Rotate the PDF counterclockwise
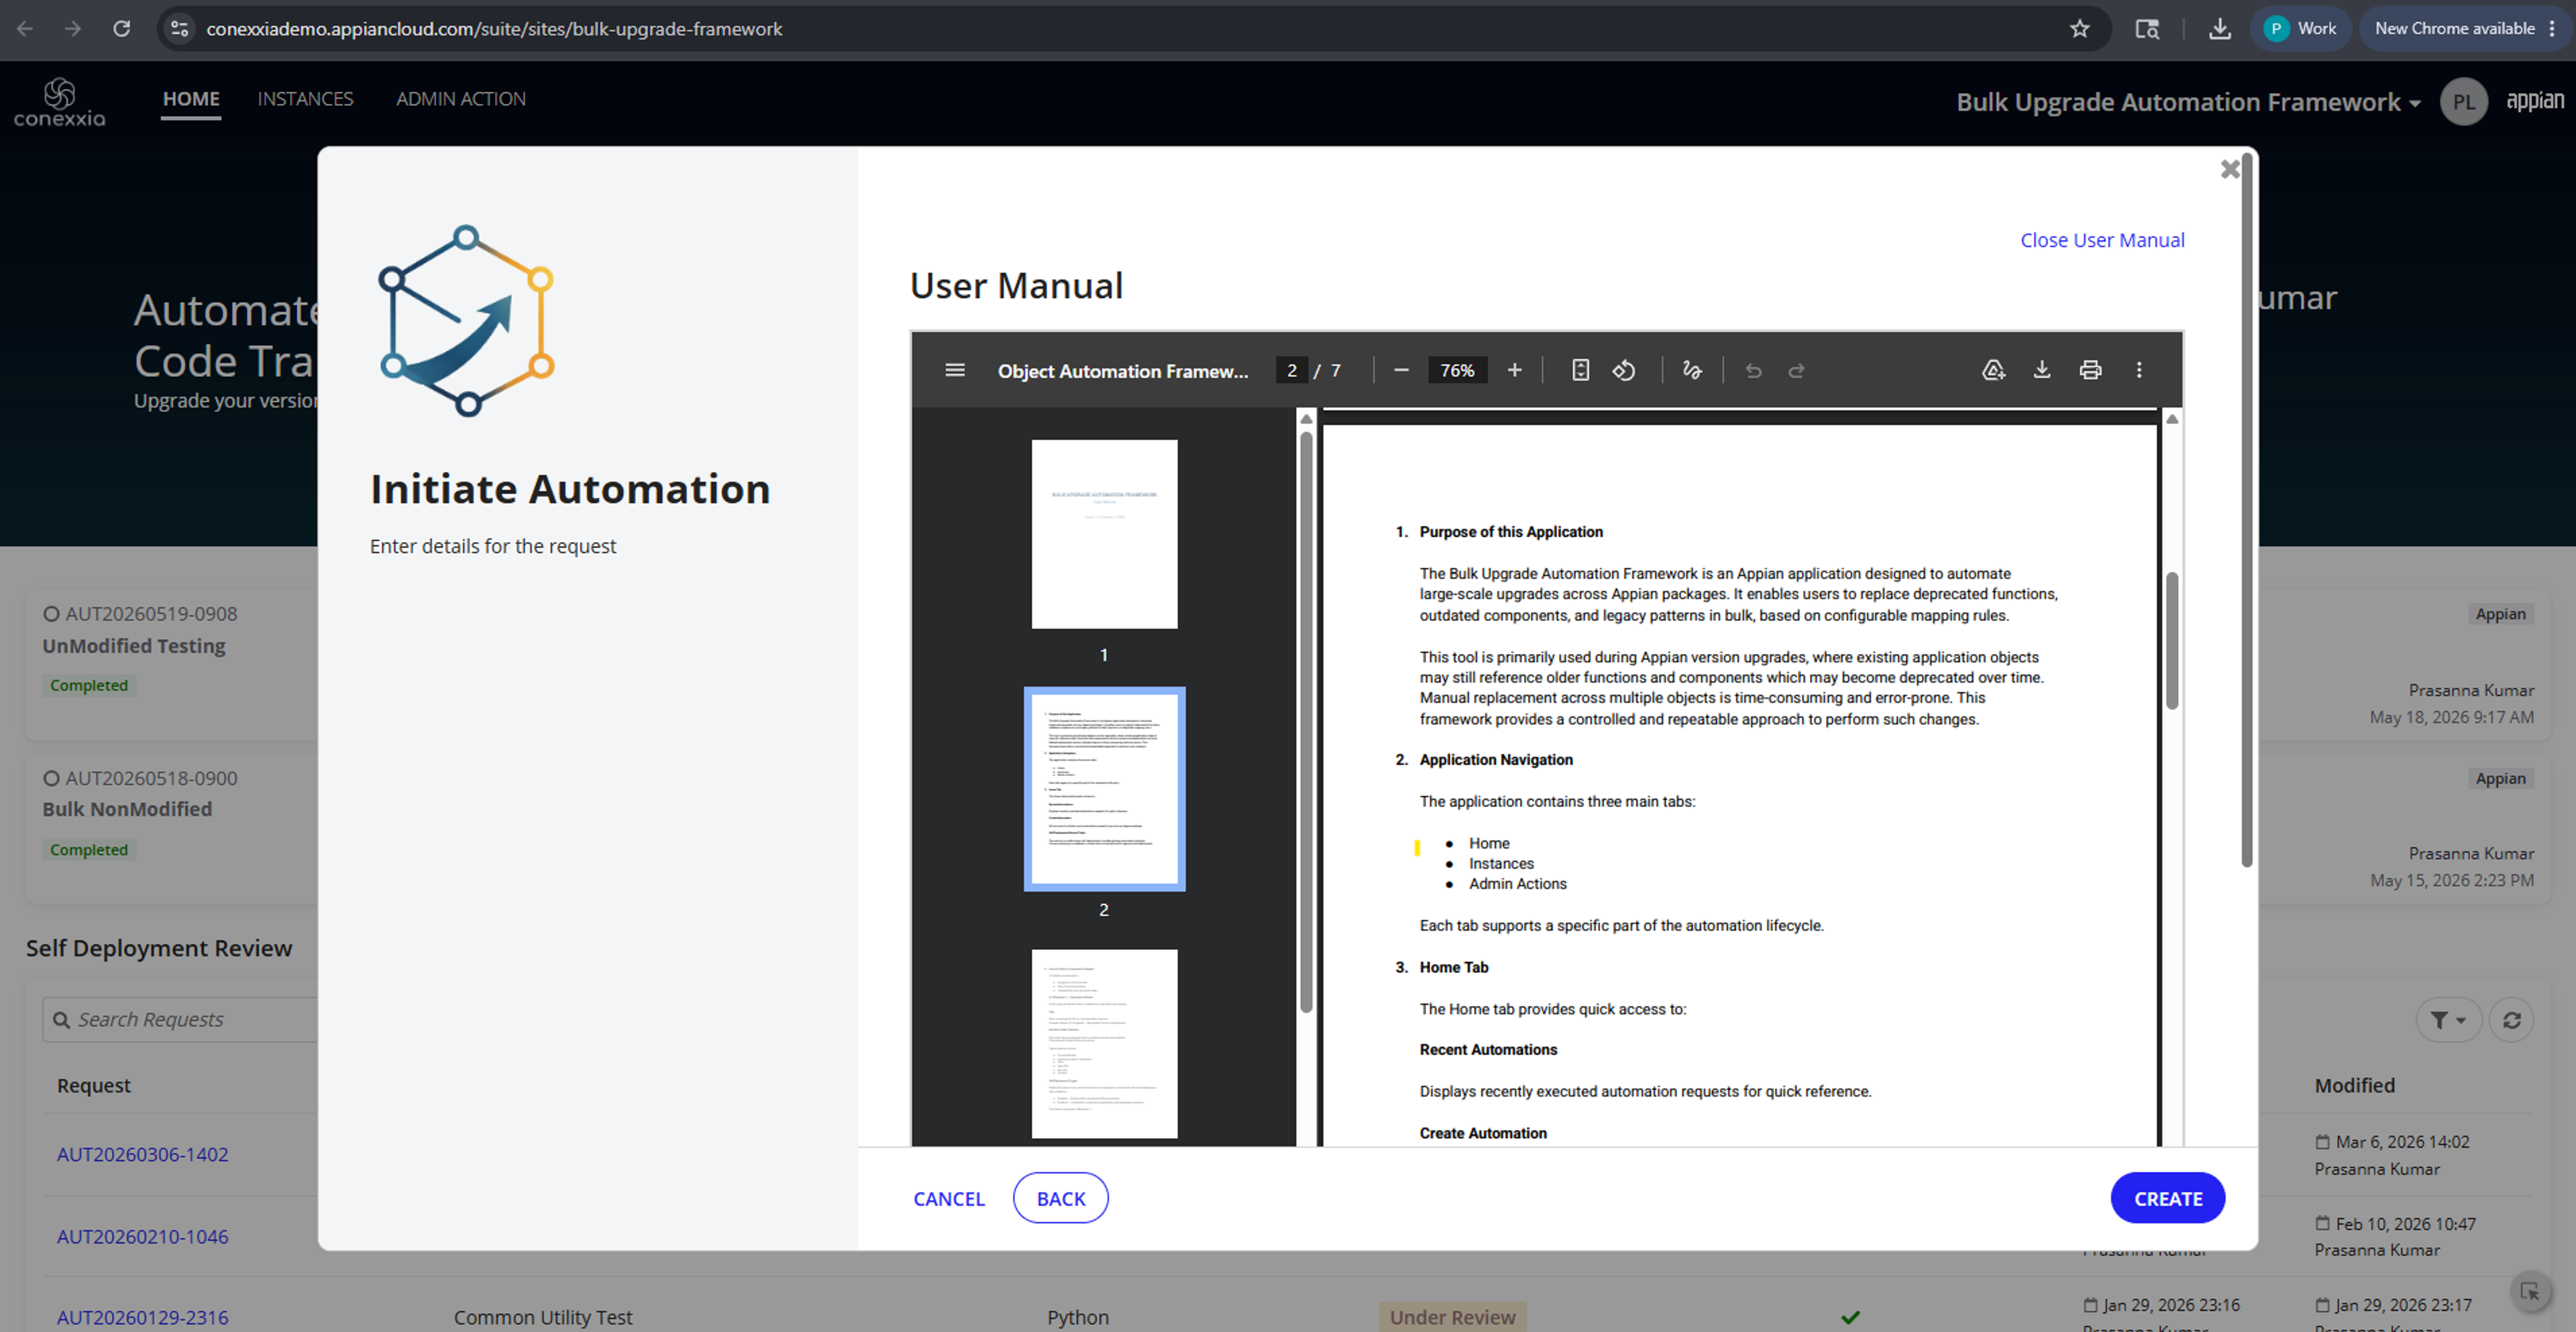Viewport: 2576px width, 1332px height. (1624, 370)
